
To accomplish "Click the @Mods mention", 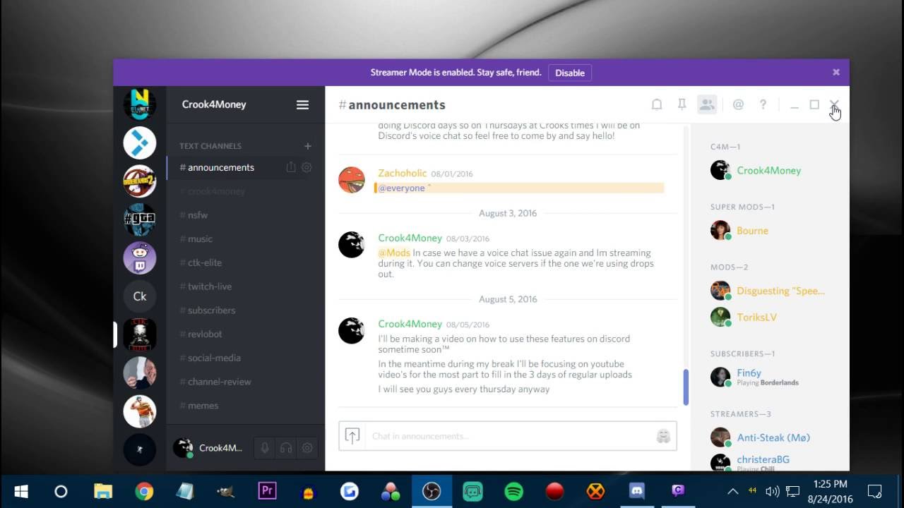I will pos(394,253).
